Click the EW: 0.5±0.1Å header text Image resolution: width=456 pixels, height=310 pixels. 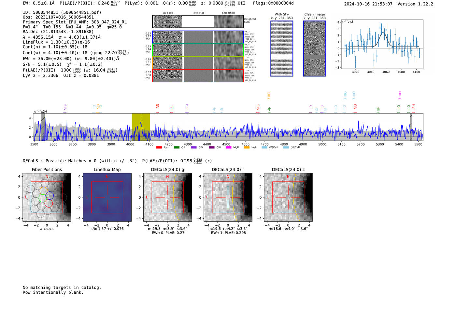coord(39,3)
